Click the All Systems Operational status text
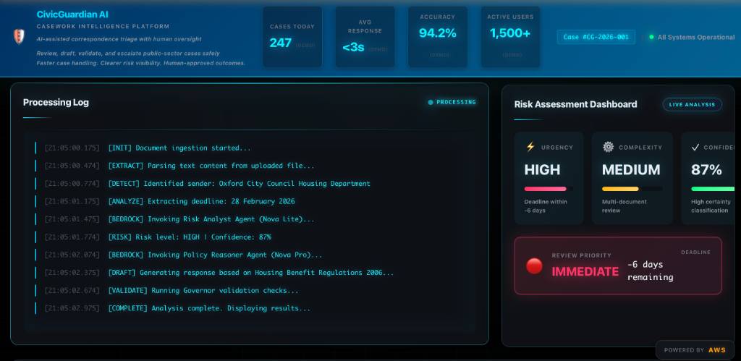This screenshot has height=361, width=741. (x=696, y=37)
